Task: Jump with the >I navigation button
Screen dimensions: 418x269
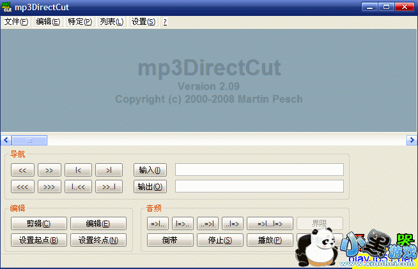Action: coord(109,170)
